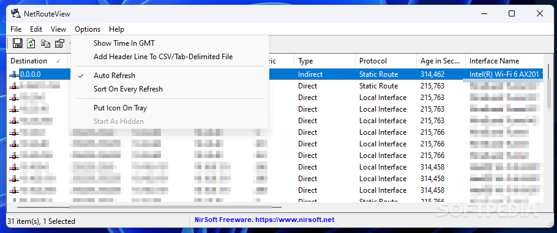Open the File menu
Screen dimensions: 557x233
(x=16, y=29)
